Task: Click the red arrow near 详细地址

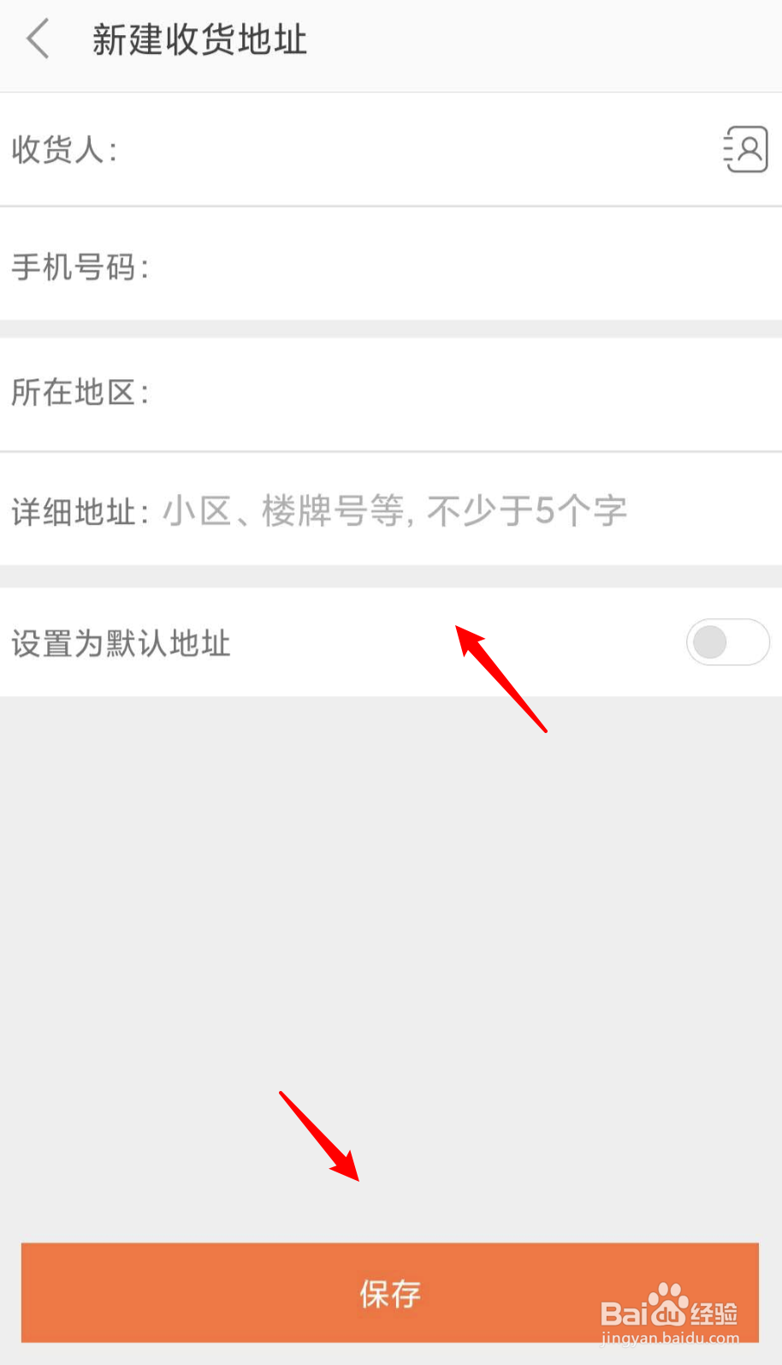Action: pyautogui.click(x=501, y=678)
